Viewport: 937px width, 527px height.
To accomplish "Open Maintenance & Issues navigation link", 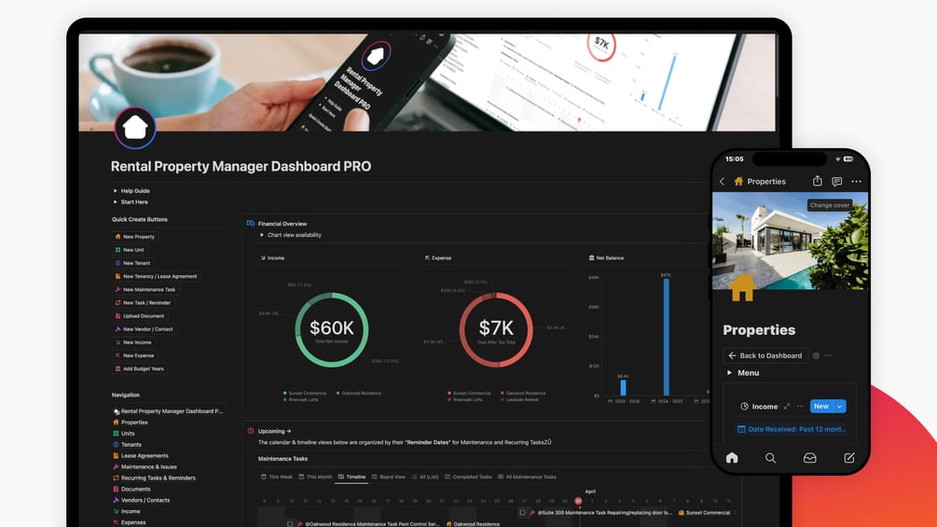I will click(x=145, y=466).
